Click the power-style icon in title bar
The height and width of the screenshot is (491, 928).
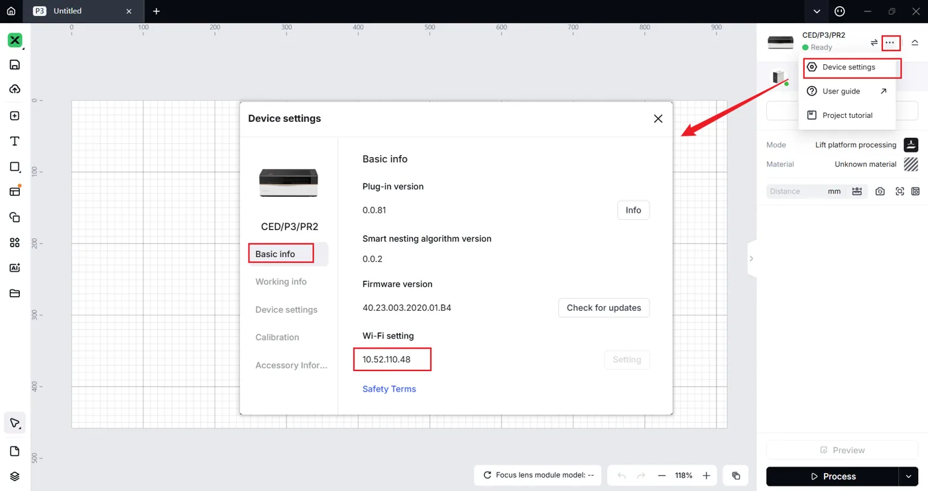[840, 11]
